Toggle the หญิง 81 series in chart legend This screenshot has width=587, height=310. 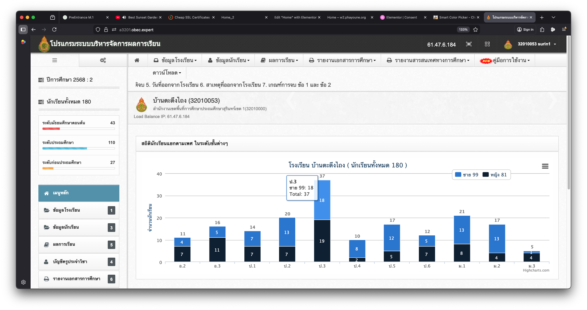click(495, 175)
